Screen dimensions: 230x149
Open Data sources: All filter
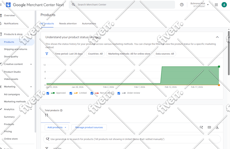click(x=165, y=54)
